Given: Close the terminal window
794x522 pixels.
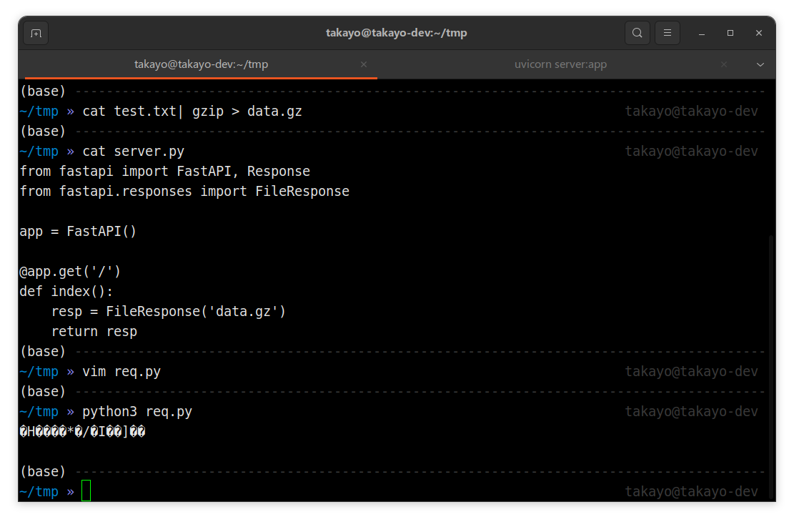Looking at the screenshot, I should [759, 33].
